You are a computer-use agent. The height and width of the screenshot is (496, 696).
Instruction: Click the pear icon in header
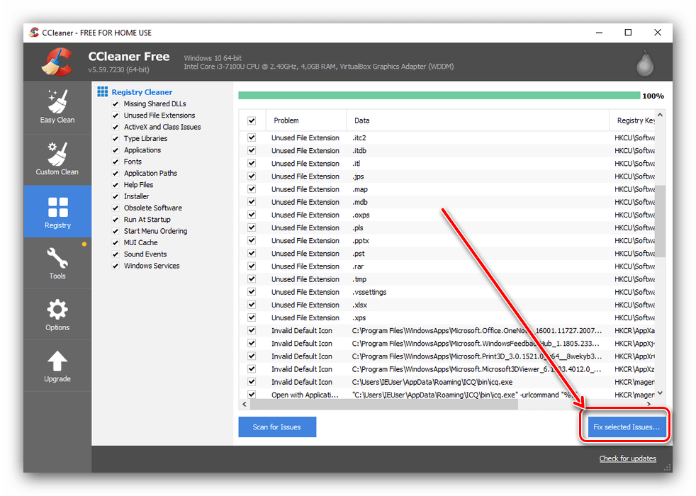[x=645, y=63]
